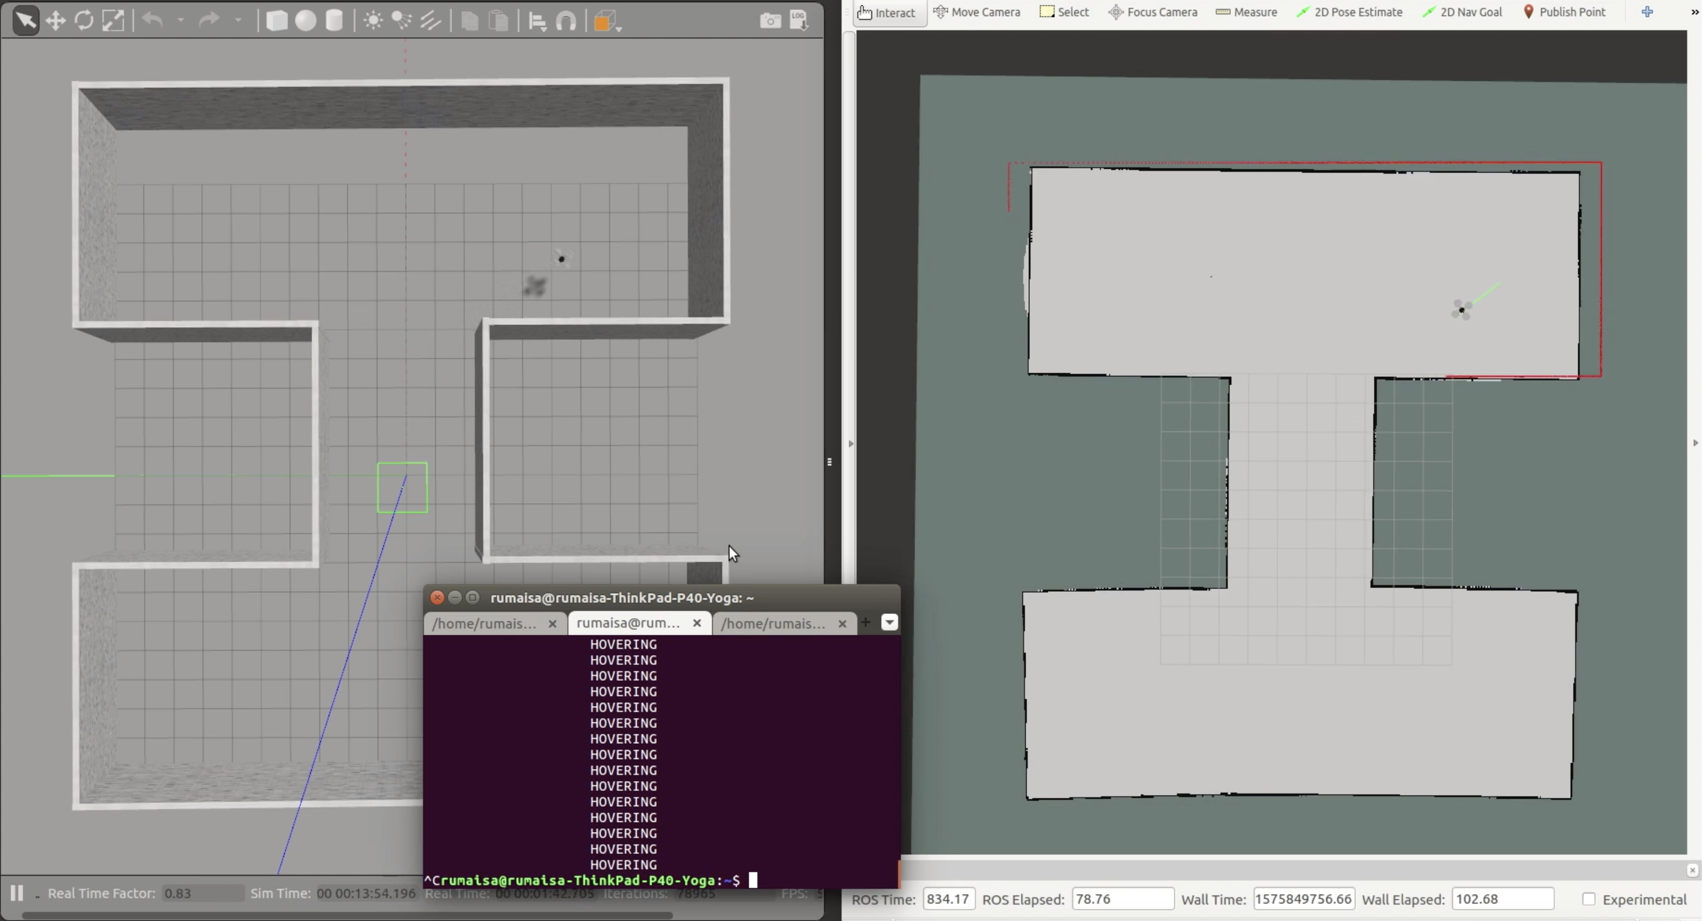Activate the Measure tool in RViz

1247,12
